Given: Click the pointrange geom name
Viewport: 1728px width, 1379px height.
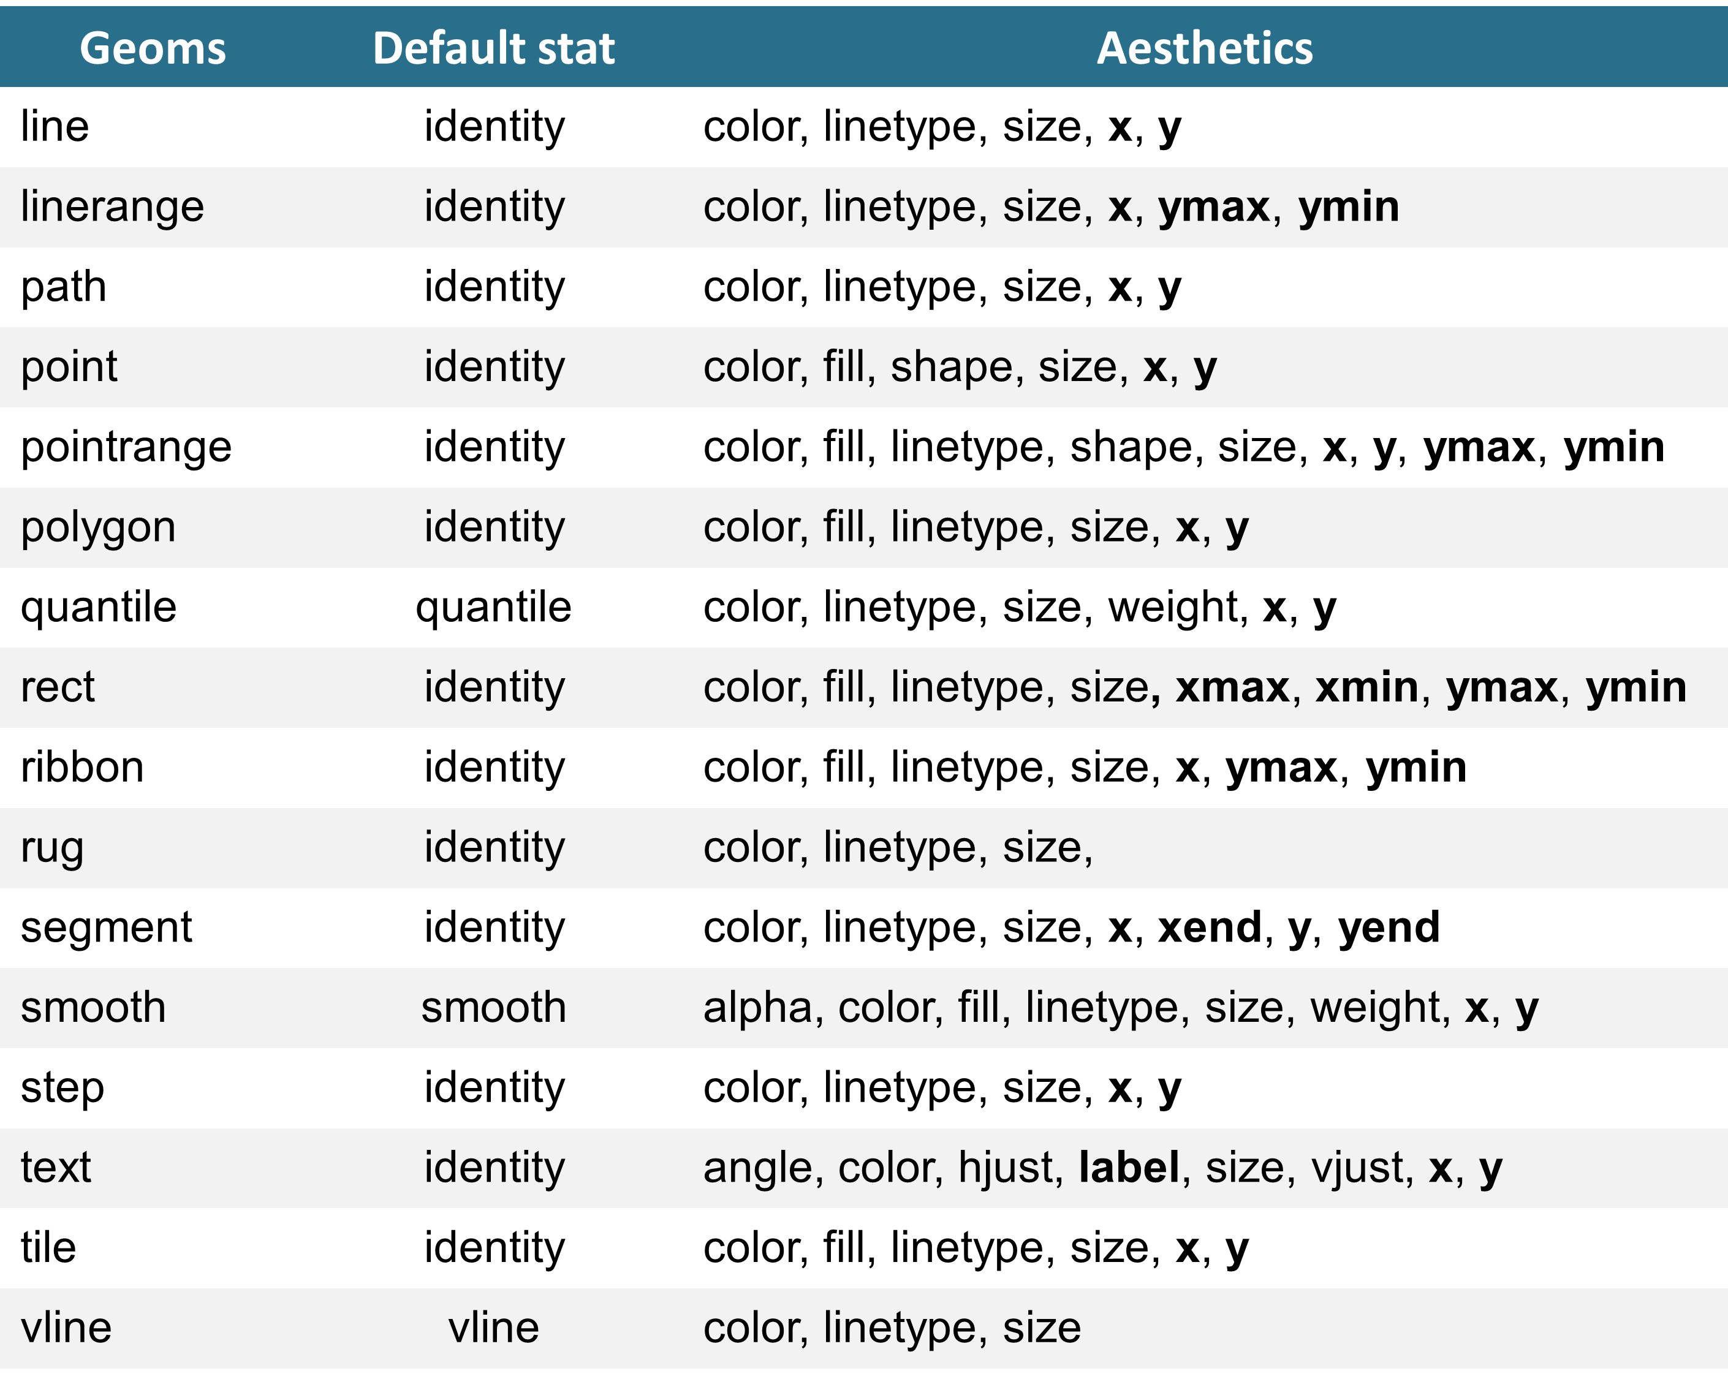Looking at the screenshot, I should [126, 447].
